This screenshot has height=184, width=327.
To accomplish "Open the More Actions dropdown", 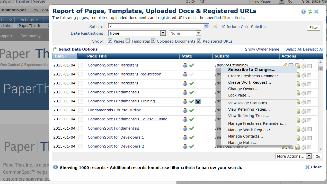I will [x=309, y=156].
